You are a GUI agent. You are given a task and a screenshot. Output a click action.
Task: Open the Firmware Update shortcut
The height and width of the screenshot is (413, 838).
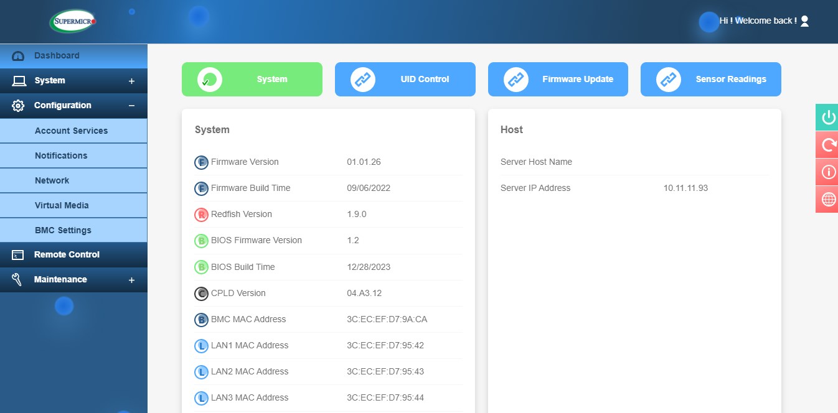(x=558, y=79)
